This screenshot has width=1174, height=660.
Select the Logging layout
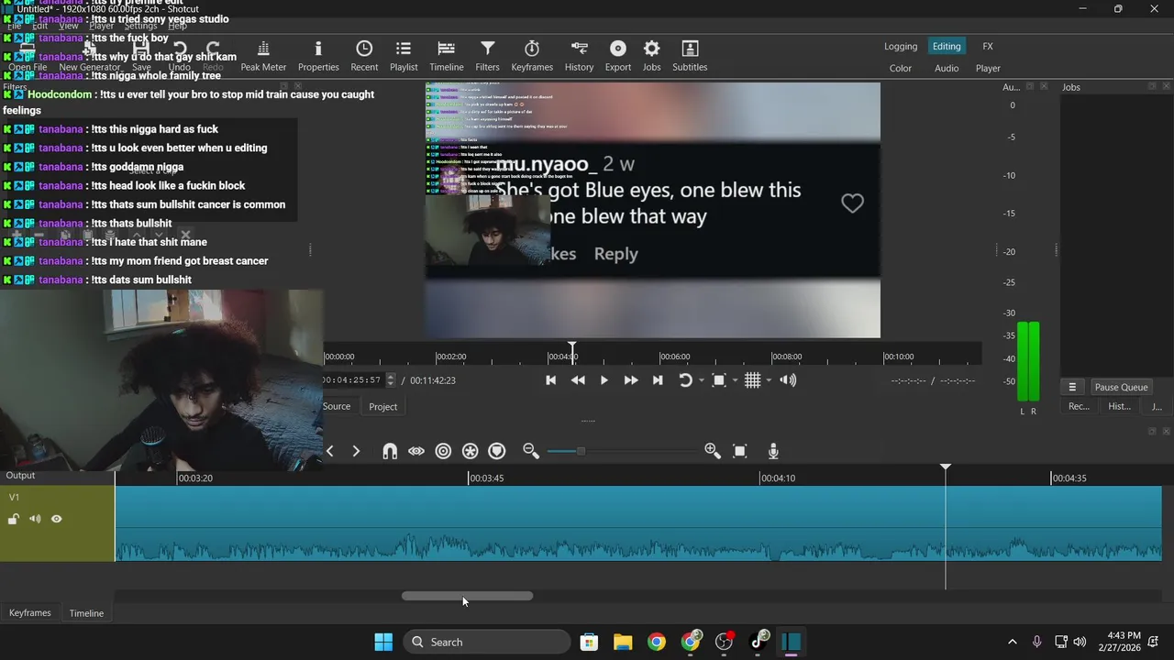coord(901,47)
